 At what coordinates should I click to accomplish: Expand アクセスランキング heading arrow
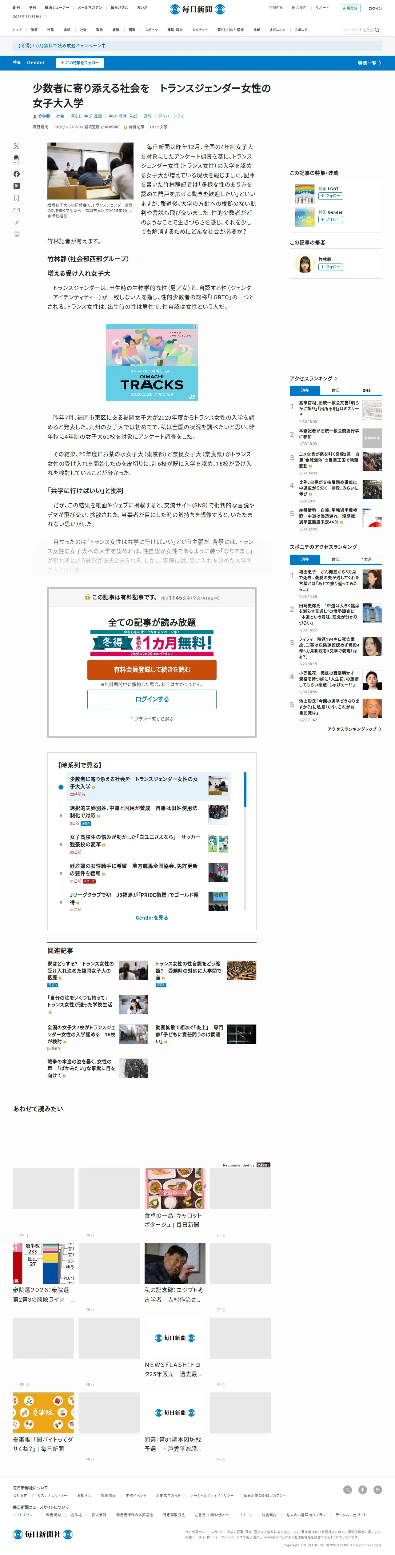[x=336, y=378]
